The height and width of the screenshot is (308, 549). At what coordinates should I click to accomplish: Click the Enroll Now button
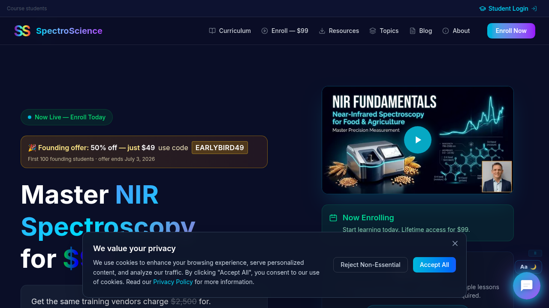[x=511, y=31]
